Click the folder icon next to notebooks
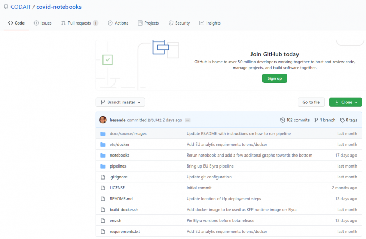366x239 pixels. [x=102, y=155]
